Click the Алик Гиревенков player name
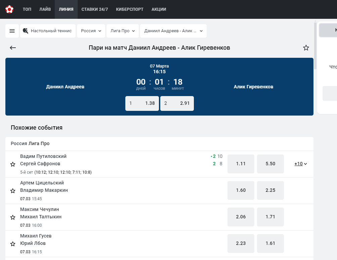The image size is (337, 260). click(253, 87)
